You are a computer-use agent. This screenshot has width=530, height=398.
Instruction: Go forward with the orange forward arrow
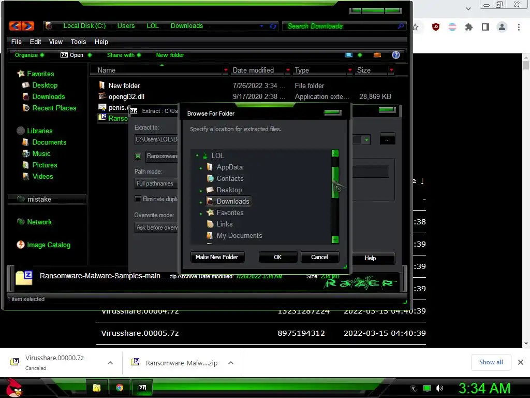28,26
